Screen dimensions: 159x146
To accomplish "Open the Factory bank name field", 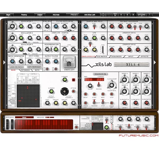I will pyautogui.click(x=24, y=15).
